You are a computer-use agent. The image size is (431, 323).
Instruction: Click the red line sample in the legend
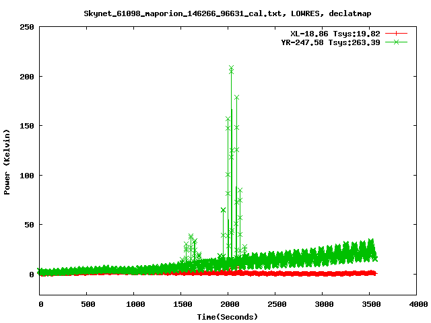(397, 33)
